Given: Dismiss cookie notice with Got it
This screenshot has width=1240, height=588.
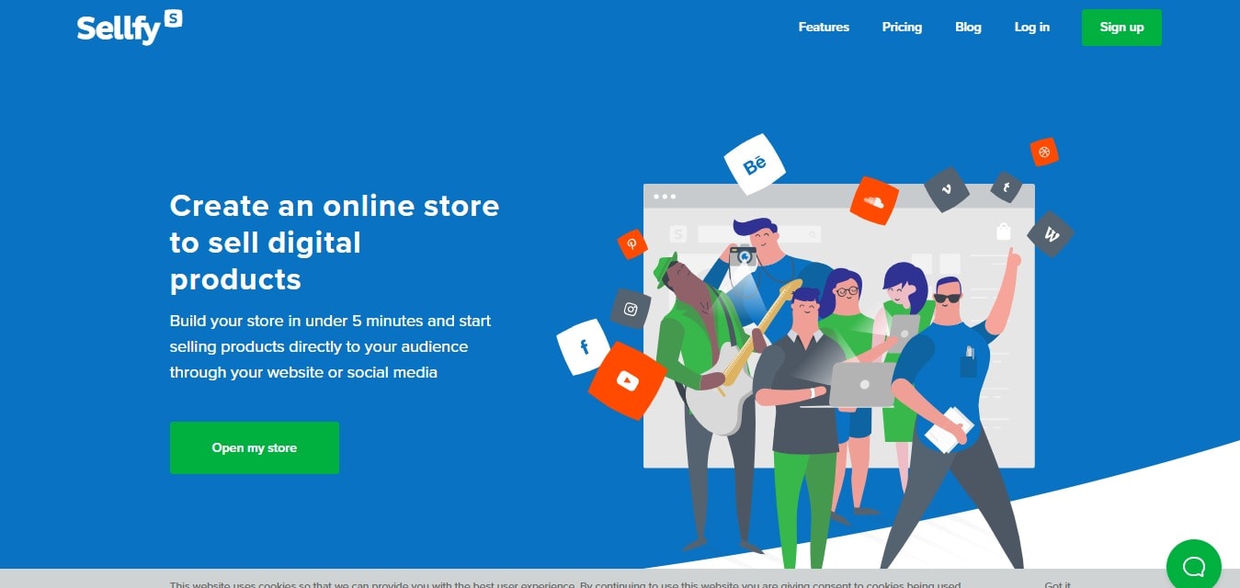Looking at the screenshot, I should coord(1057,584).
